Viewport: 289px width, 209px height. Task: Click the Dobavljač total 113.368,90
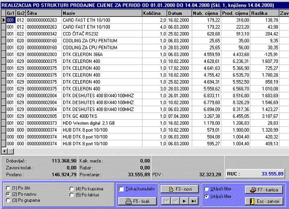(x=64, y=161)
